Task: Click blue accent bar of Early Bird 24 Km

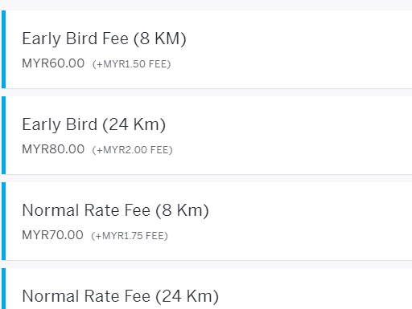Action: tap(3, 136)
